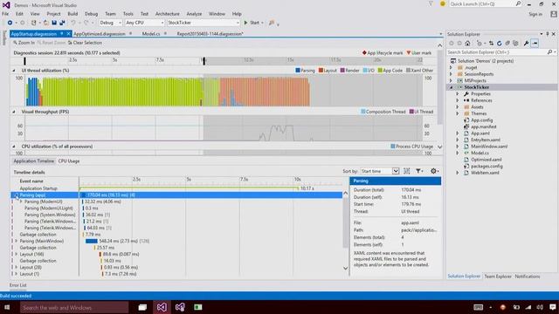Click the timeline settings gear icon
559x314 pixels.
pos(433,171)
